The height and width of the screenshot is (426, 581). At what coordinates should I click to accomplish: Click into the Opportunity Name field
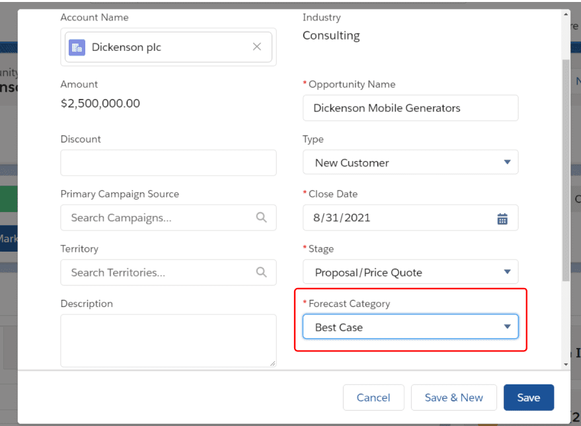click(410, 108)
